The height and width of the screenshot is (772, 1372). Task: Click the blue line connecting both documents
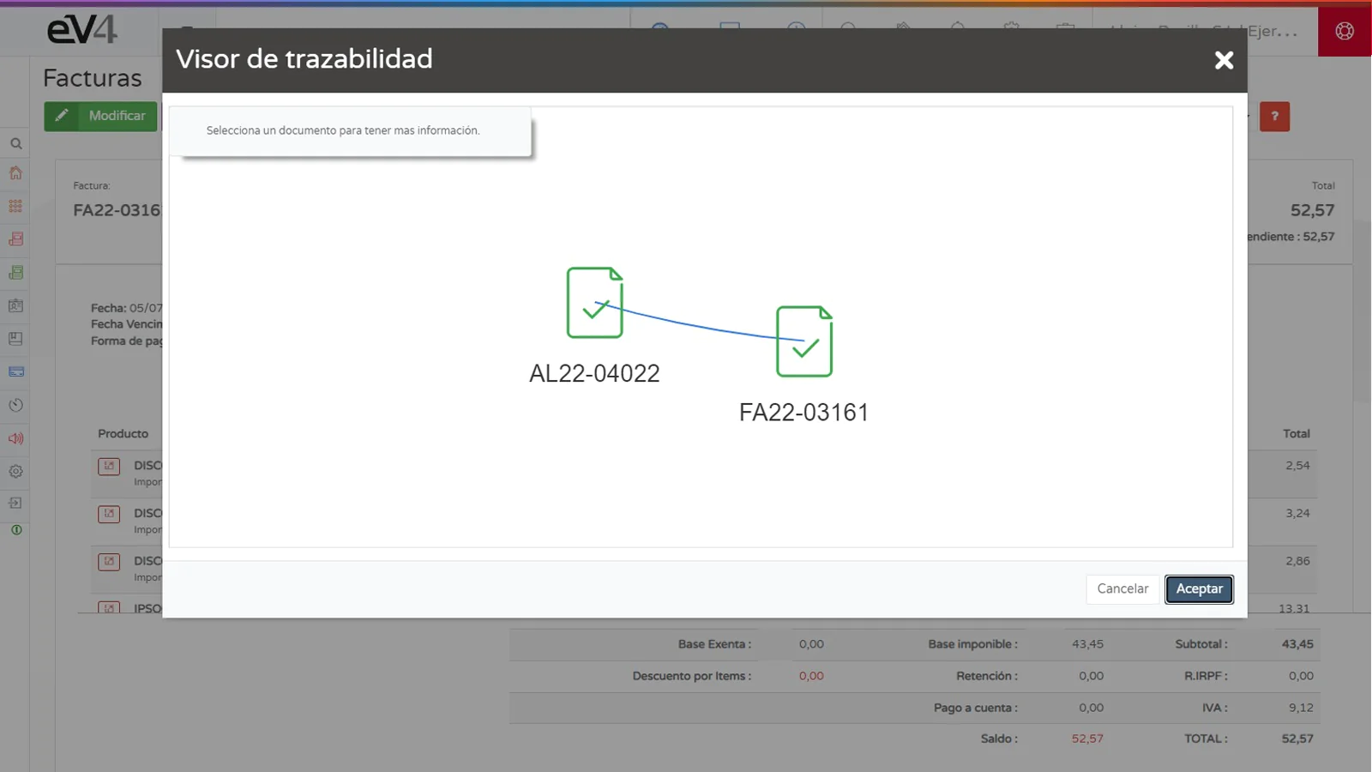699,325
